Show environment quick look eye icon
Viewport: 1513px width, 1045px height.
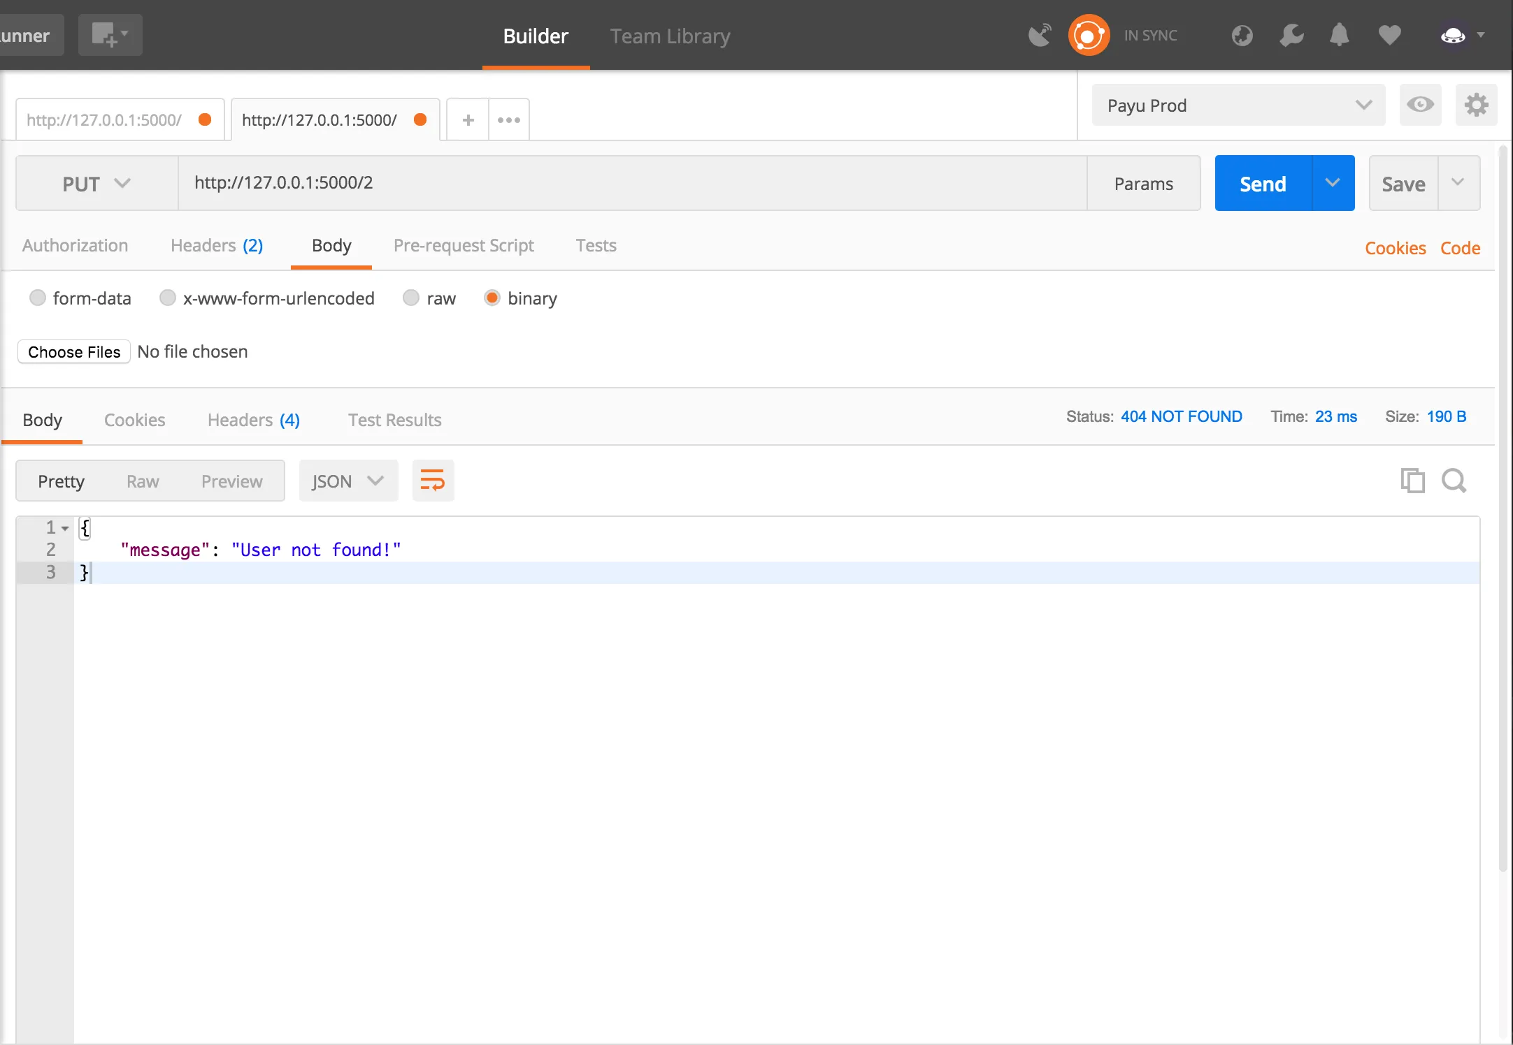[x=1420, y=105]
